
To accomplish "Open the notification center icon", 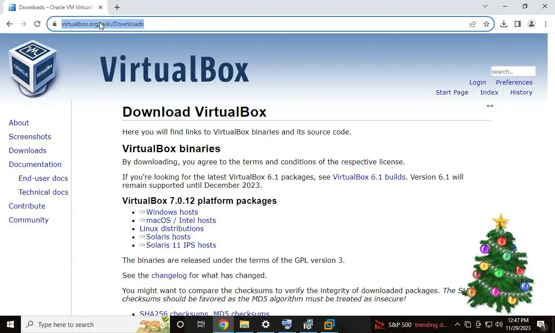I will [541, 324].
